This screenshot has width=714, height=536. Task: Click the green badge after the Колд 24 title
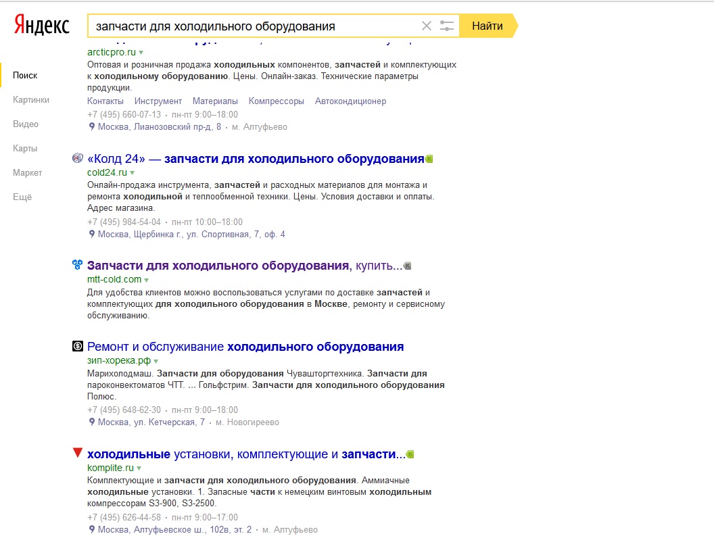point(429,159)
